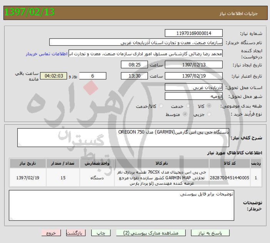Click creation date field 1397/02/13
Image resolution: width=270 pixels, height=243 pixels.
[194, 64]
